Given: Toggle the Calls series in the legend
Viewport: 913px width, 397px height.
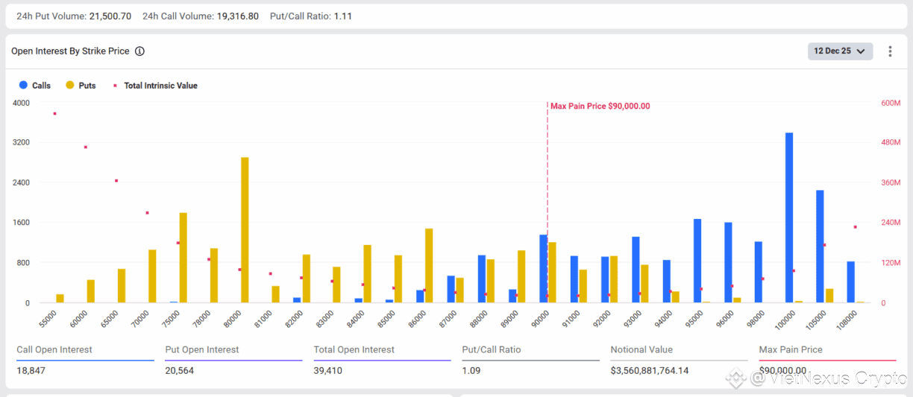Looking at the screenshot, I should click(41, 86).
